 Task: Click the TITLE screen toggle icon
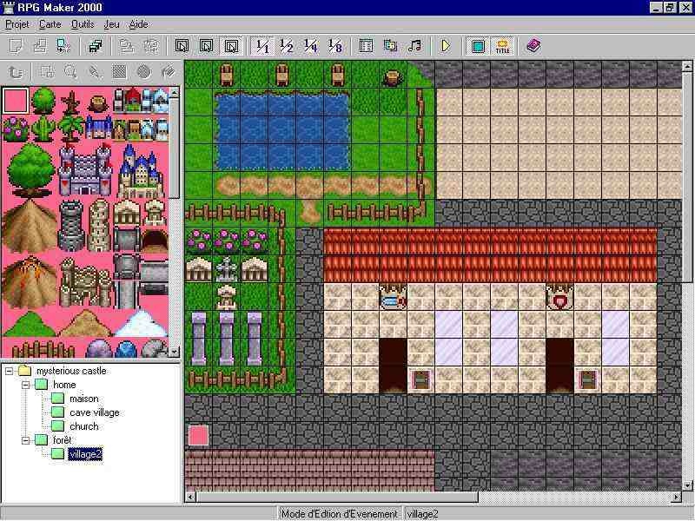(x=502, y=46)
